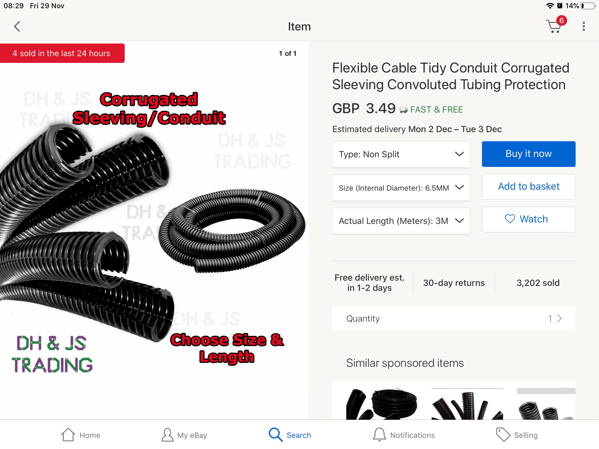Go back using the back arrow
Image resolution: width=599 pixels, height=449 pixels.
[17, 26]
